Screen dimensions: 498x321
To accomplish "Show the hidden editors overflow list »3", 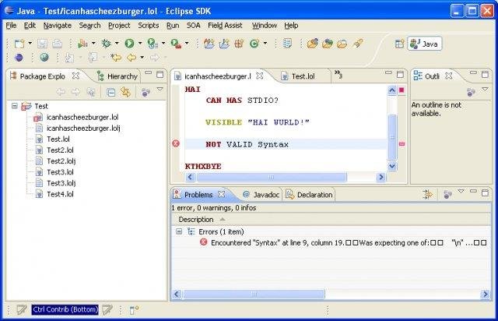I will point(338,75).
